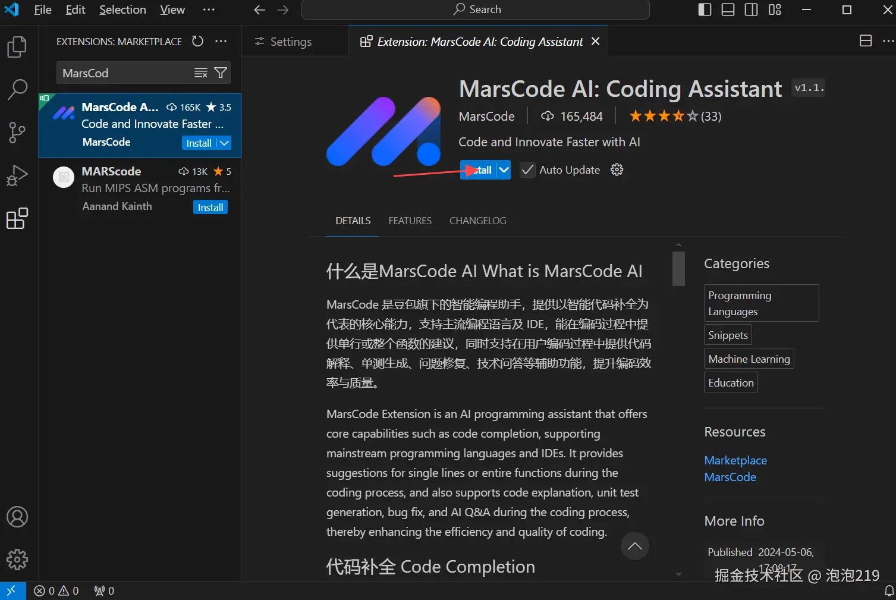896x600 pixels.
Task: Open extension settings gear next to Auto Update
Action: coord(617,170)
